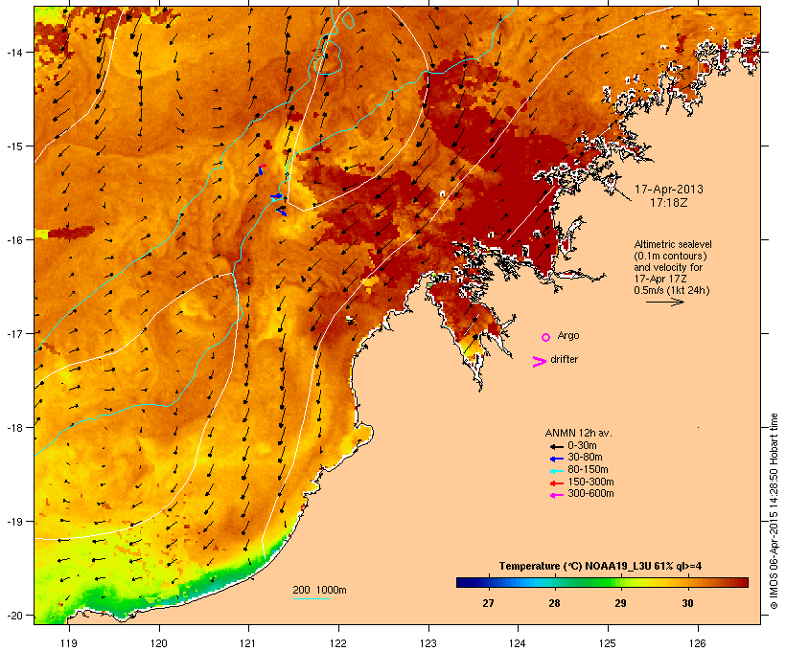Viewport: 786px width, 651px height.
Task: Click the color bar label '29'
Action: (x=620, y=603)
